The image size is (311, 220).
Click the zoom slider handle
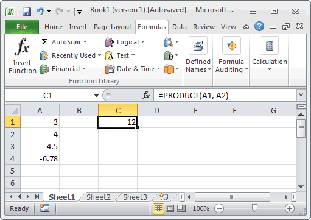coord(254,208)
